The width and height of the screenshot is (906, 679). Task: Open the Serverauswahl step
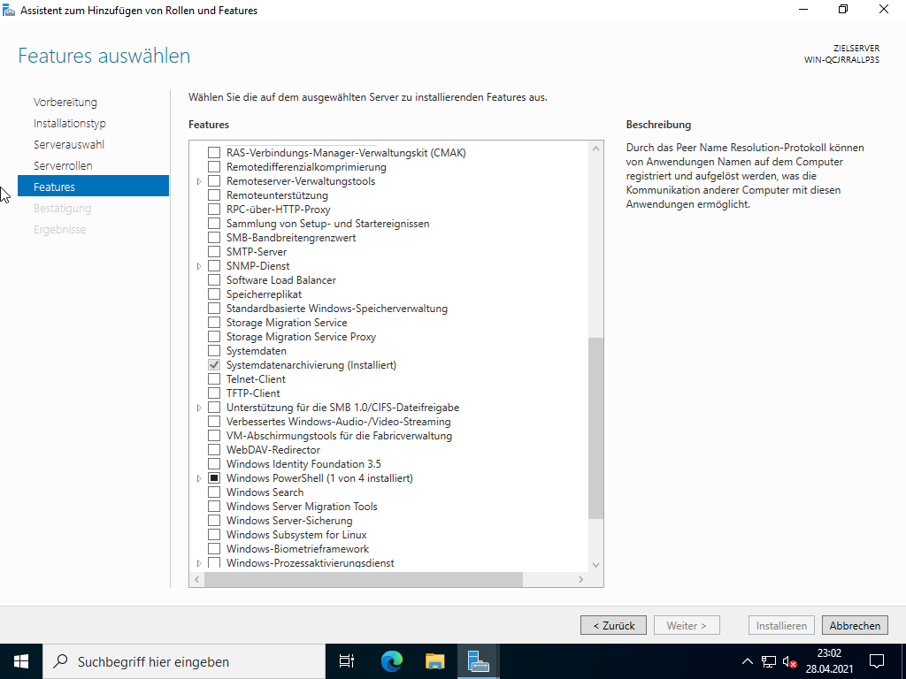[69, 144]
